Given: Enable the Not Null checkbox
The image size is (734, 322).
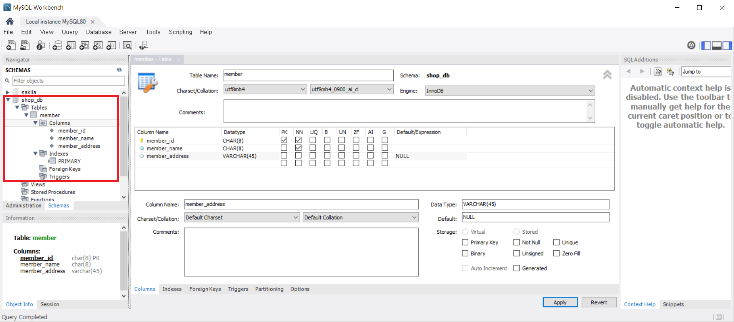Looking at the screenshot, I should [517, 242].
